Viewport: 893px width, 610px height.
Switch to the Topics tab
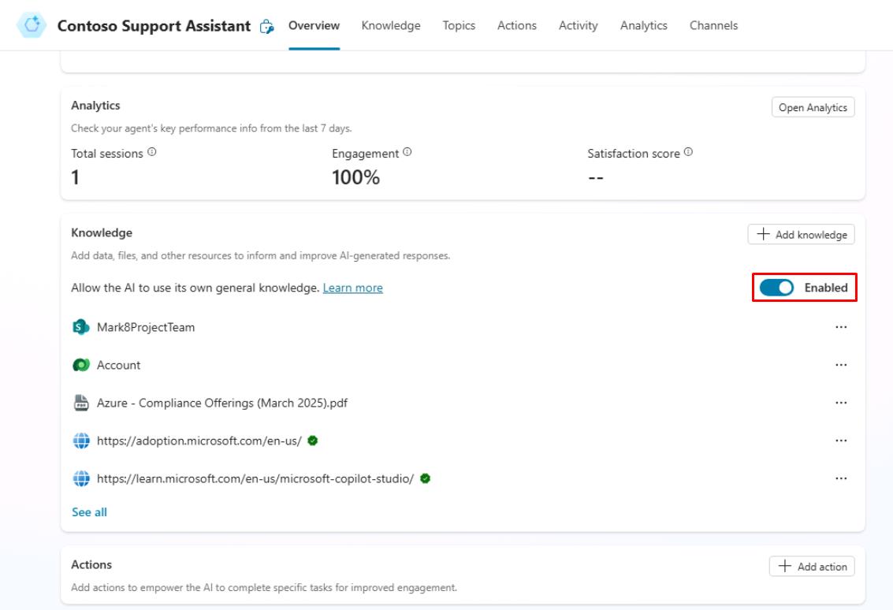pos(459,25)
